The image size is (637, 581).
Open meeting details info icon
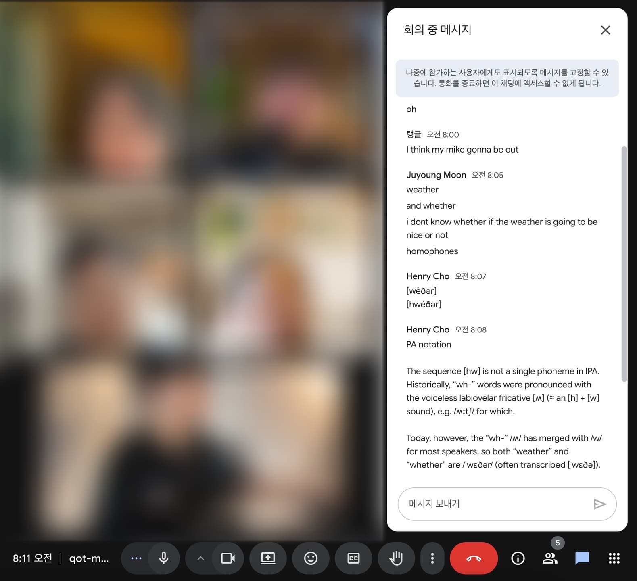click(518, 558)
